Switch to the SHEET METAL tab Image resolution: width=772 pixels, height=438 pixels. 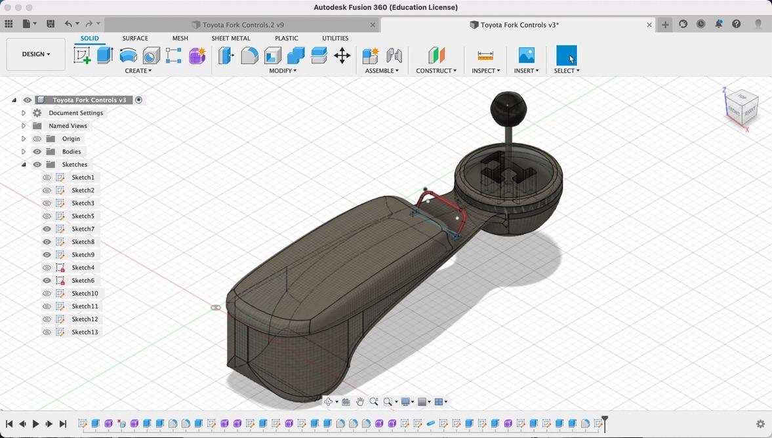point(231,38)
